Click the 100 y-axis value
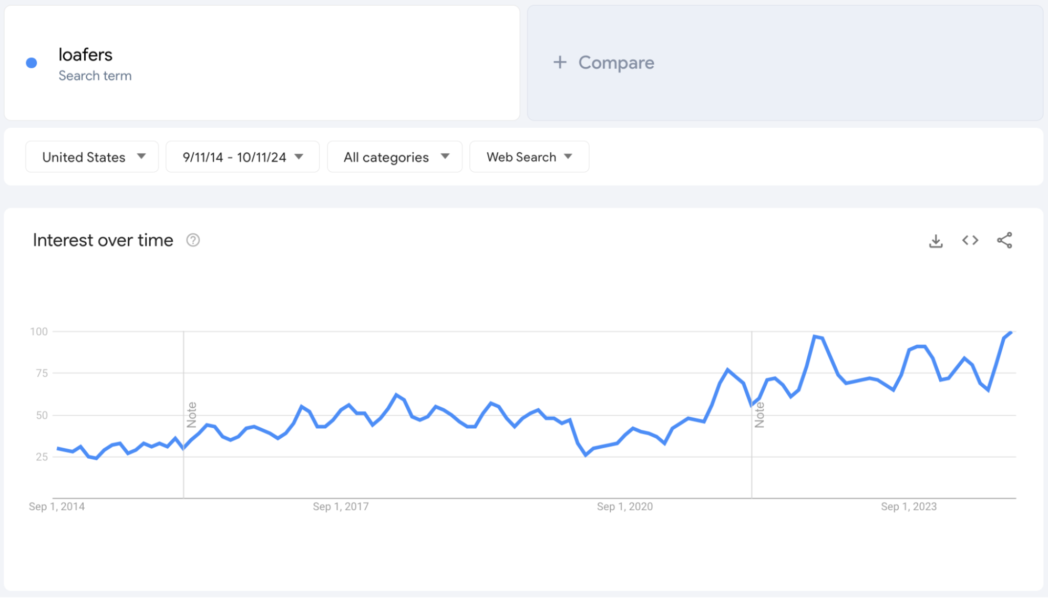The height and width of the screenshot is (598, 1048). point(39,332)
